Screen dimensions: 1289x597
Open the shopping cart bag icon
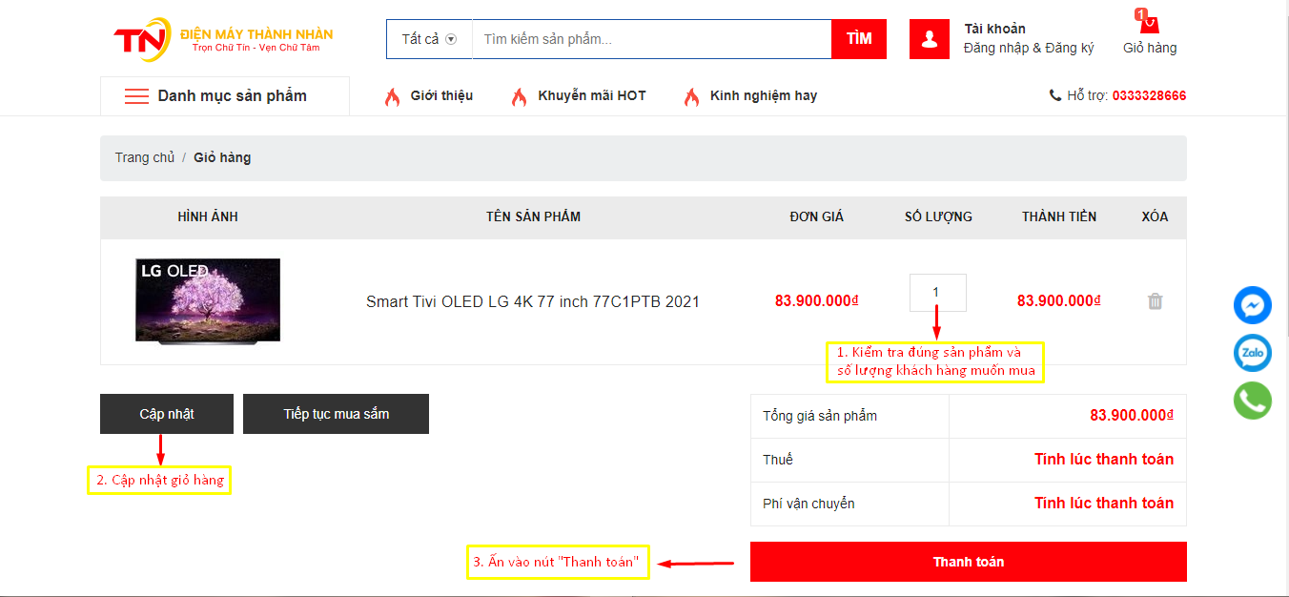click(1148, 23)
